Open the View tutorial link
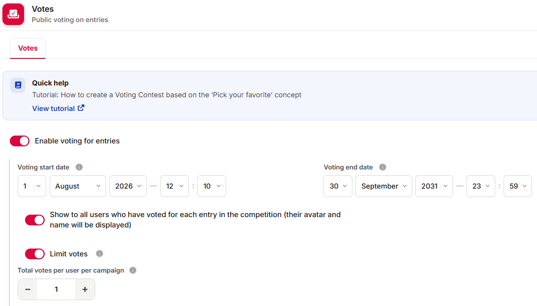Viewport: 537px width, 306px height. (x=54, y=109)
